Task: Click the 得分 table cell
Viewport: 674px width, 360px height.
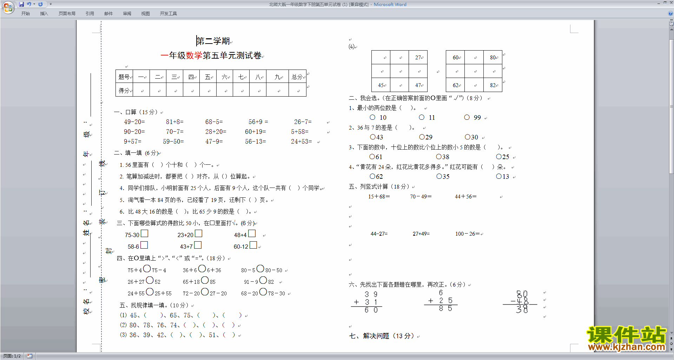Action: 124,90
